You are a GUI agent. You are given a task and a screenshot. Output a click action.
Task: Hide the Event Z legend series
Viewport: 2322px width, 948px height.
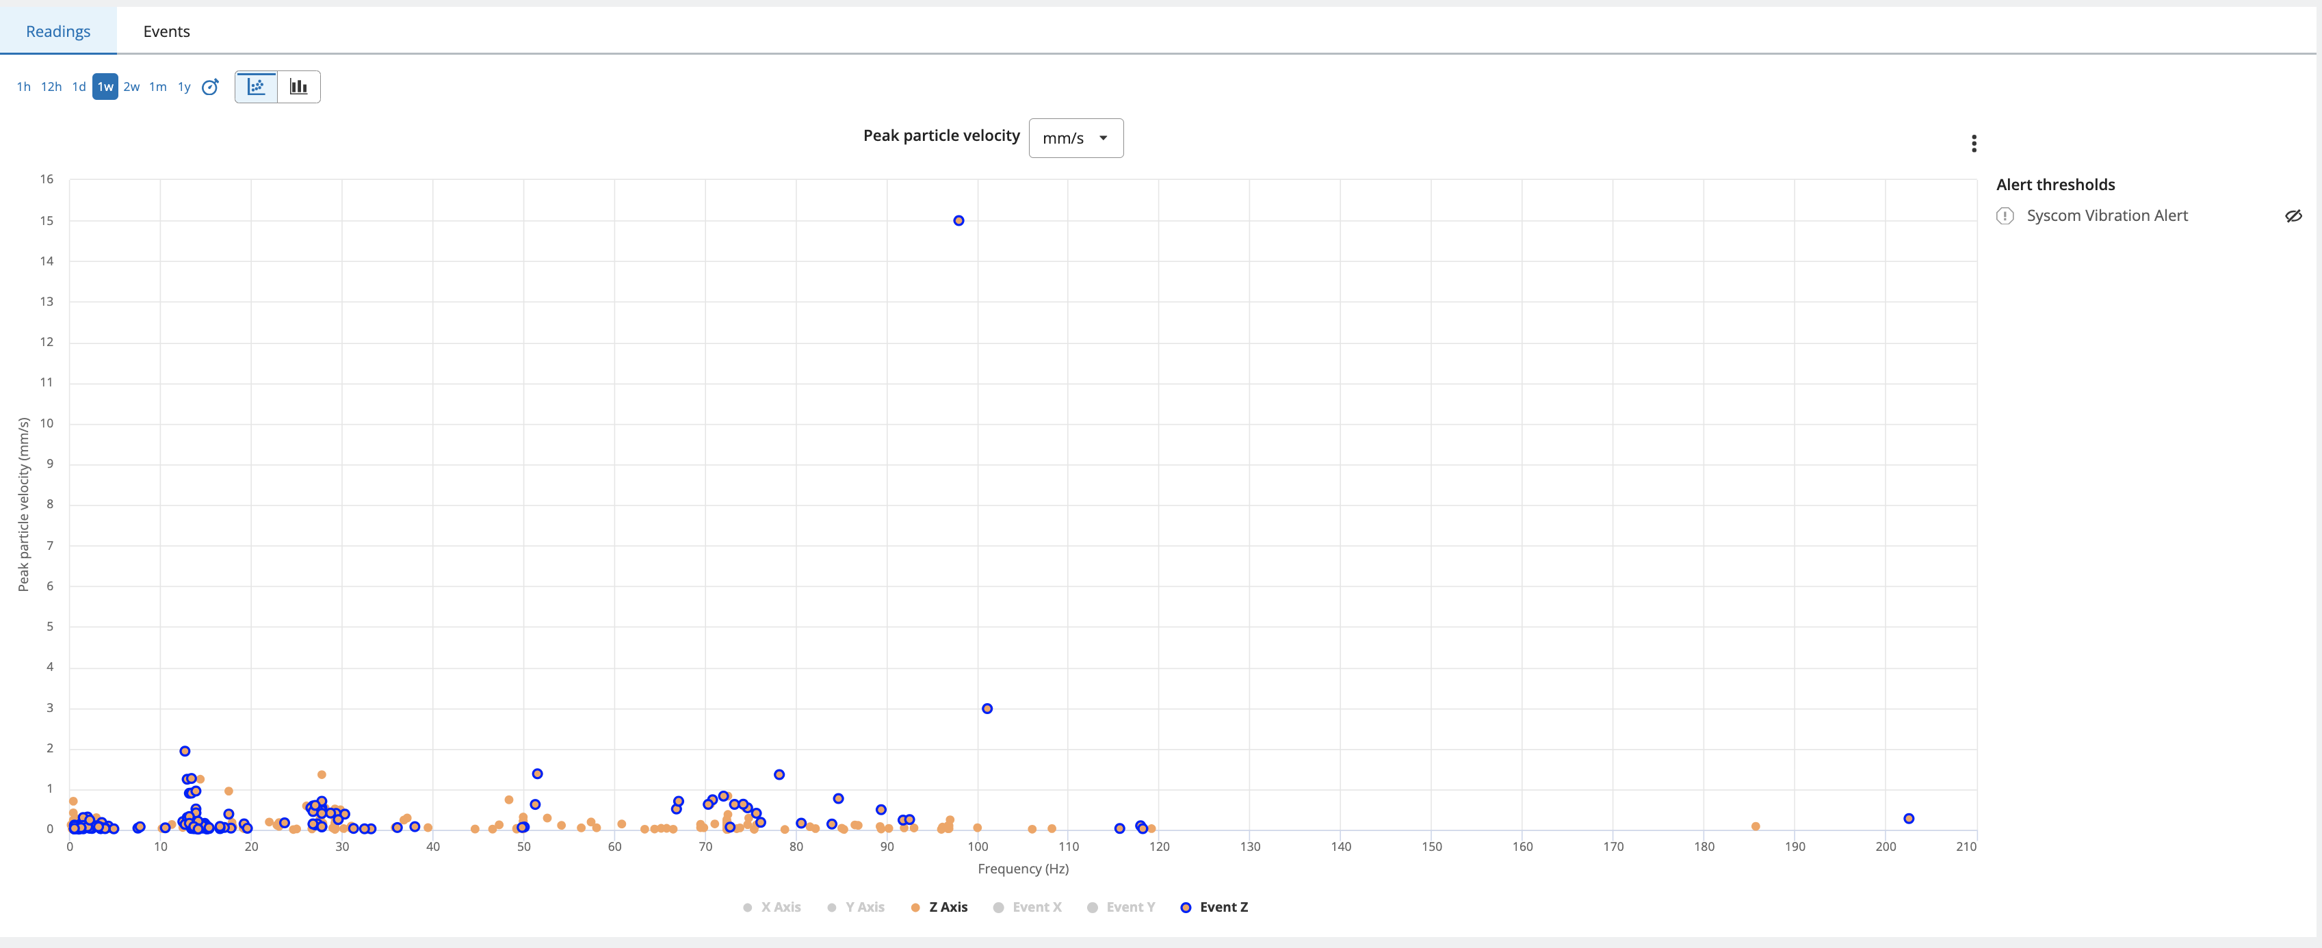[1214, 908]
